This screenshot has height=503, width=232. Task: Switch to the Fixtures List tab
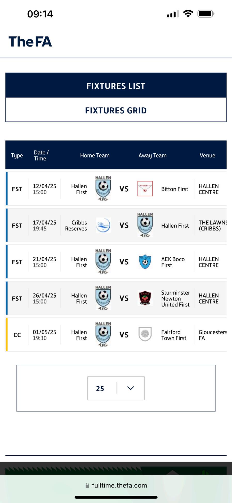(x=116, y=86)
